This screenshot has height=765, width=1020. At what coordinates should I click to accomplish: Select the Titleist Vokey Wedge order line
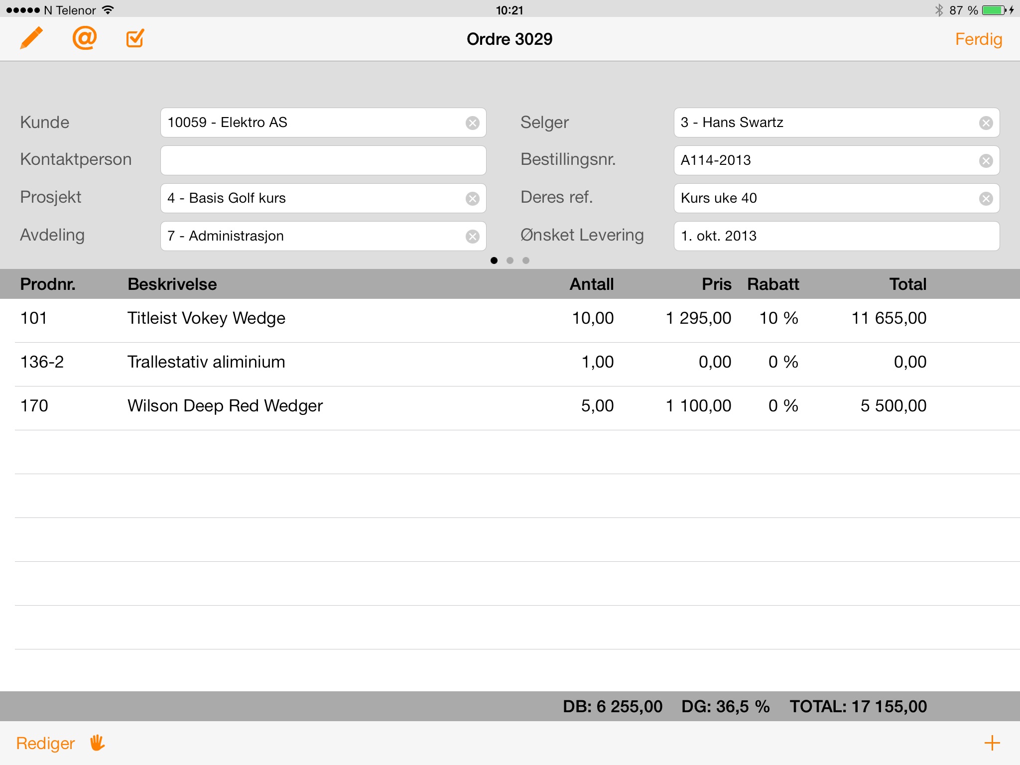pos(510,320)
